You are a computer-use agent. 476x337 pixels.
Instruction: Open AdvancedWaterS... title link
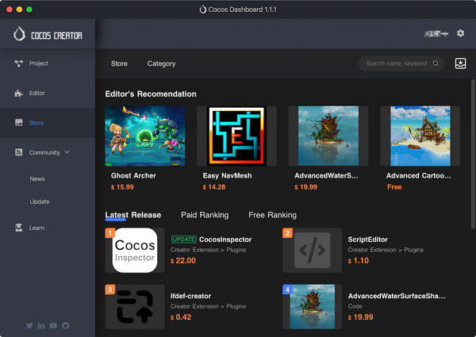(x=326, y=175)
